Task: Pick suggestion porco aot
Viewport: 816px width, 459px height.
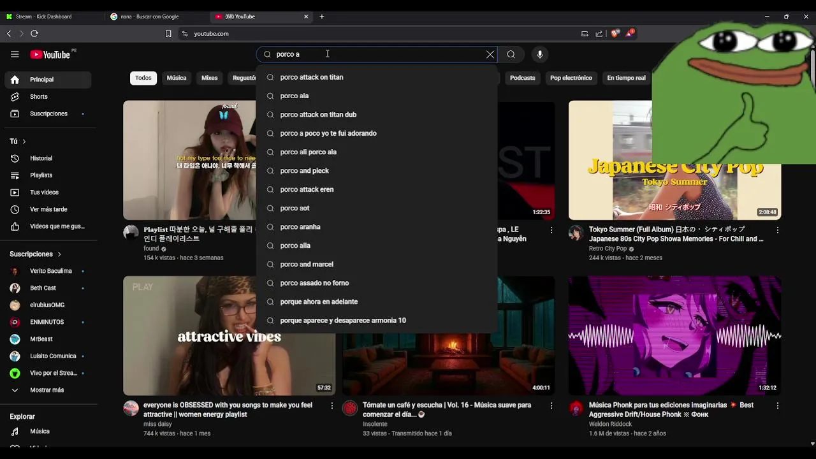Action: tap(377, 208)
